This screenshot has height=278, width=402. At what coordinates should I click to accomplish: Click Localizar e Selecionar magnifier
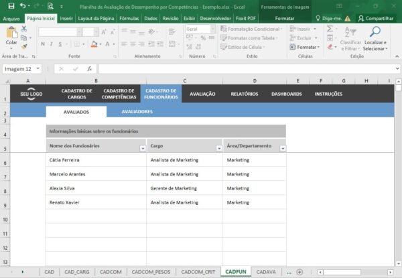point(375,31)
